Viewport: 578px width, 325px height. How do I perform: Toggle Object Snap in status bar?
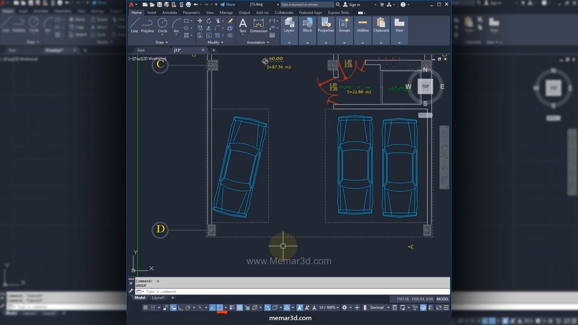(220, 308)
